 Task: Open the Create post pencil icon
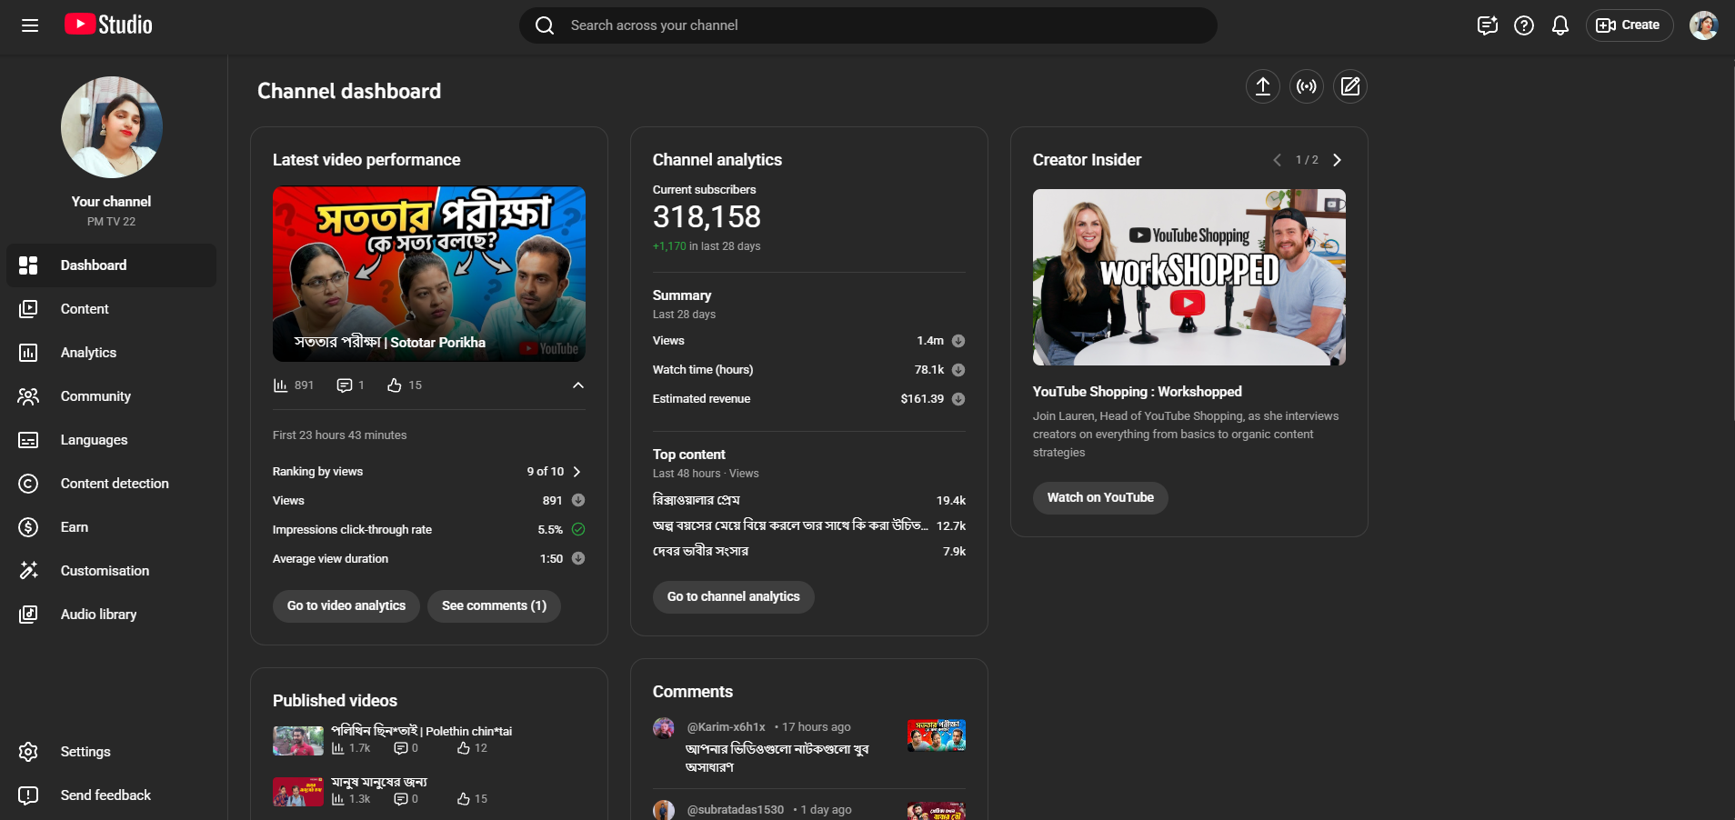[1350, 86]
